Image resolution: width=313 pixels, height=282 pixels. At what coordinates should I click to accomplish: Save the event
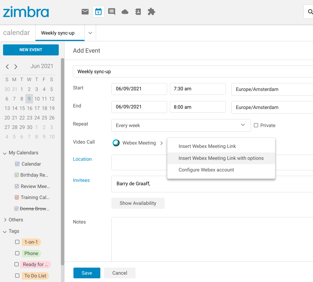tap(87, 273)
